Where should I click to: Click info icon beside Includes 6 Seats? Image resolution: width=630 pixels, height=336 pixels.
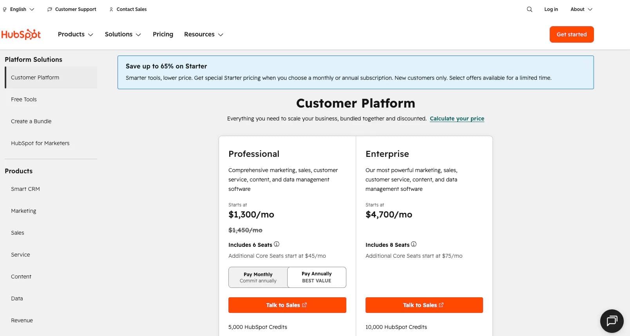[277, 244]
